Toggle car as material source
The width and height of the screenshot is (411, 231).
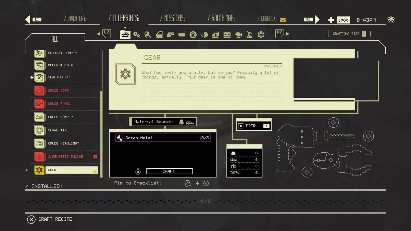pyautogui.click(x=190, y=122)
